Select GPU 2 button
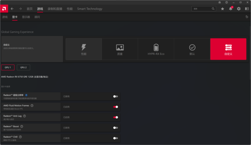251x145 pixels. click(x=23, y=67)
